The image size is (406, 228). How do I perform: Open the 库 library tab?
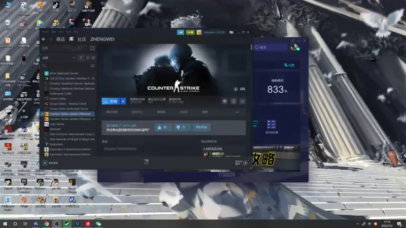click(x=71, y=40)
